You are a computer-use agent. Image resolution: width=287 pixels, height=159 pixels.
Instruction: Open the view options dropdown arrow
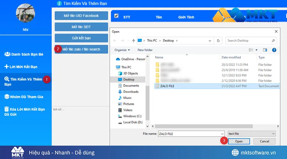click(256, 50)
